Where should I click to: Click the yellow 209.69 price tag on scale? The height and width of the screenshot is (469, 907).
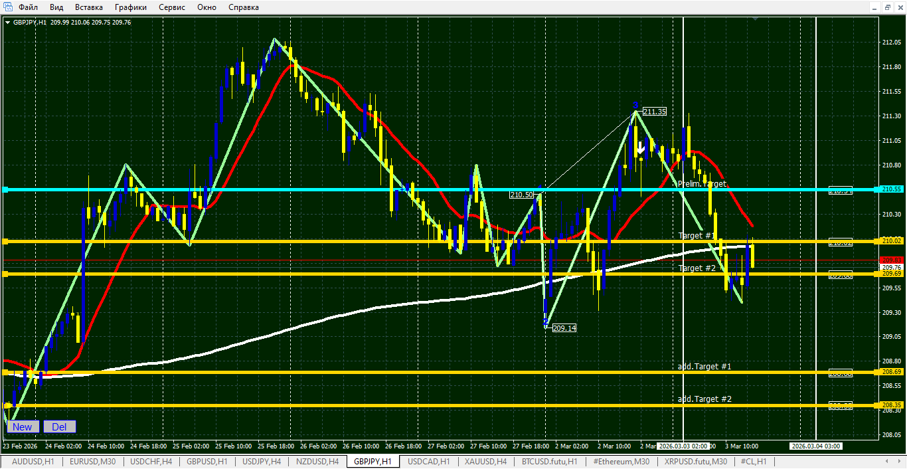[892, 274]
